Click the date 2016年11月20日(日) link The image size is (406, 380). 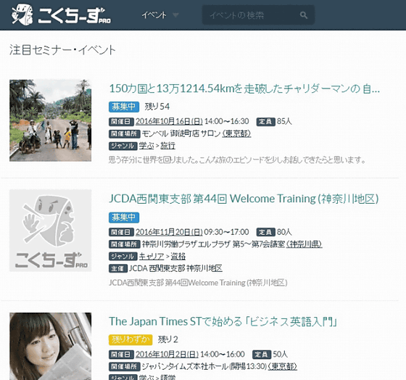click(x=169, y=232)
